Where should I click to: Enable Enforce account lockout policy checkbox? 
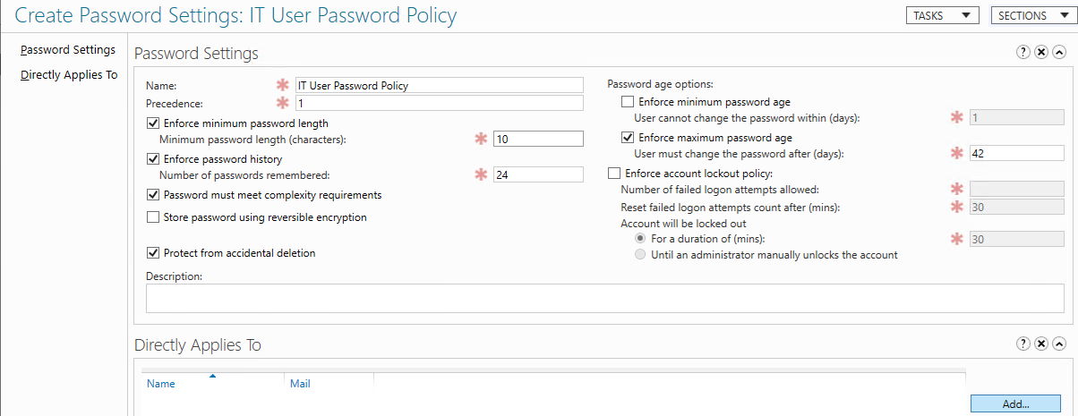click(613, 174)
